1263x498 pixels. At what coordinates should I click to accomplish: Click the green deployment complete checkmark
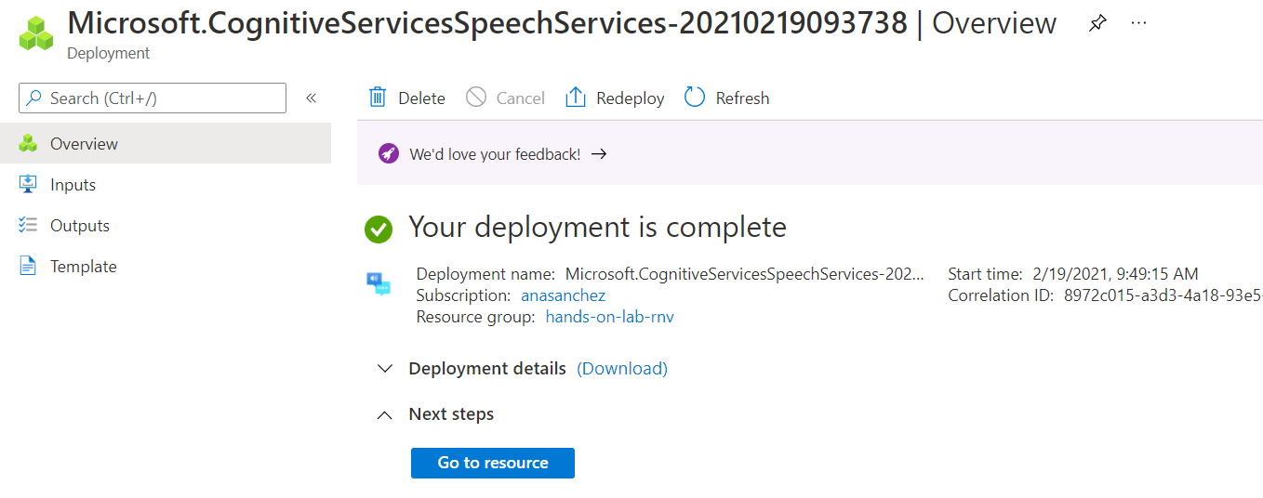click(x=379, y=229)
